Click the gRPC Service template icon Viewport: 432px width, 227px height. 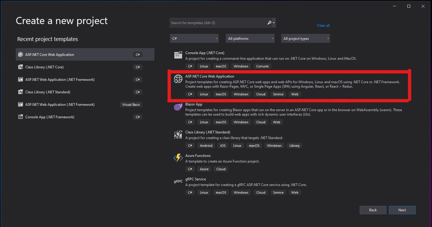pos(178,181)
